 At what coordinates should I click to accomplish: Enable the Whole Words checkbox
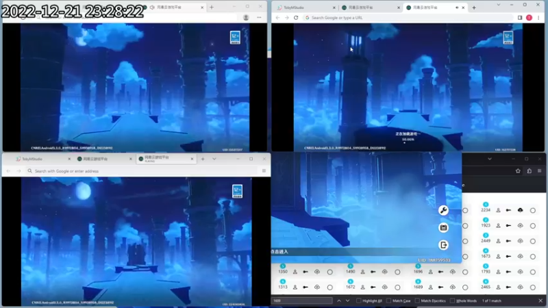pos(453,300)
